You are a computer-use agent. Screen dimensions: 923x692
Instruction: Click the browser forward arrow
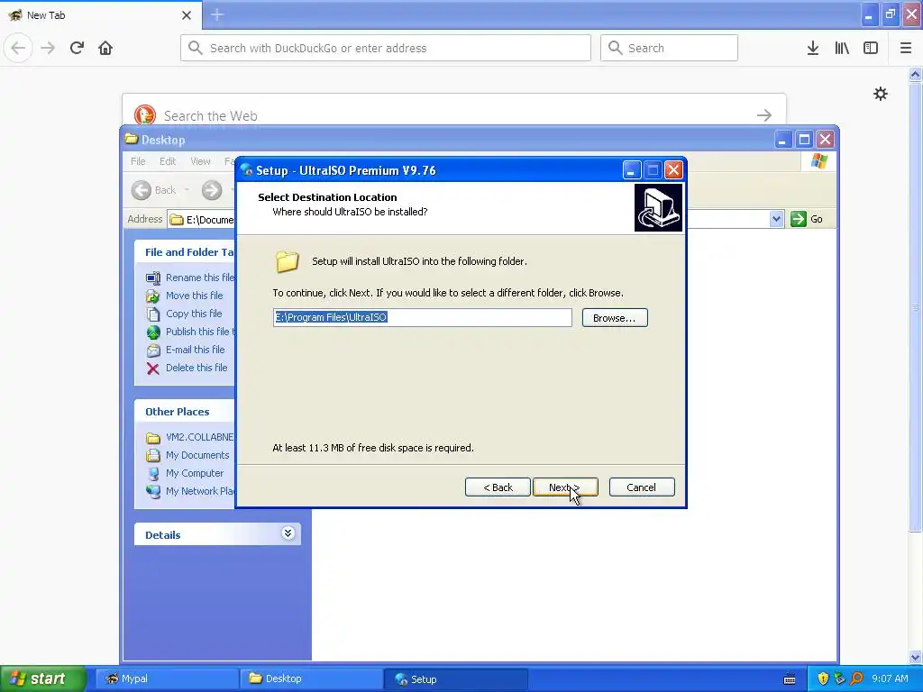pyautogui.click(x=48, y=48)
